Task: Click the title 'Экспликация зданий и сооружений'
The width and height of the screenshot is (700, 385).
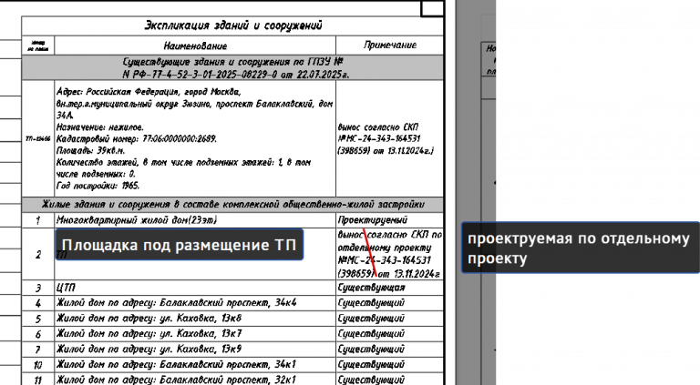Action: [233, 25]
